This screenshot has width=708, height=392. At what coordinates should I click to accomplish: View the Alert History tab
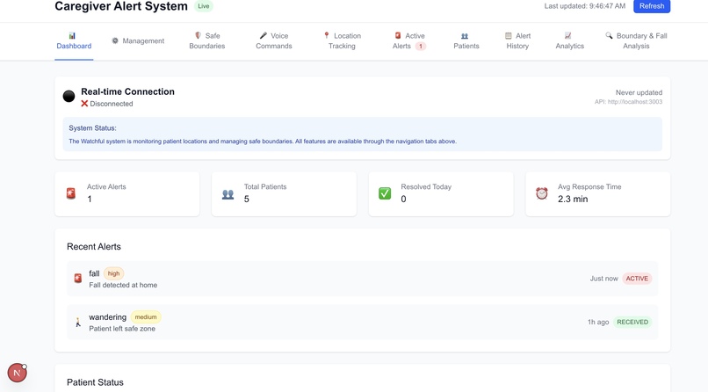[517, 40]
